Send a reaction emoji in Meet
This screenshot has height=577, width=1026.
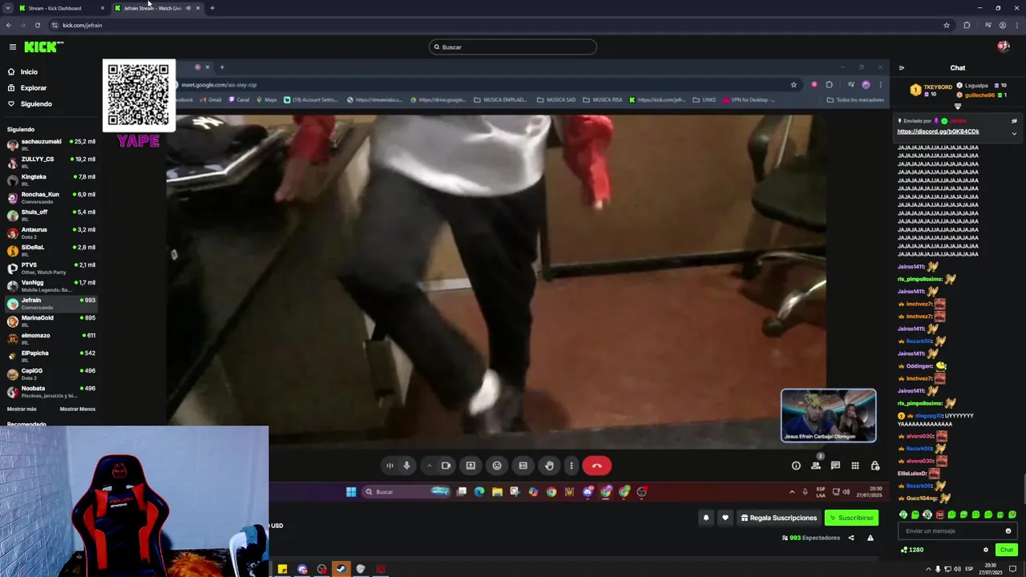497,466
